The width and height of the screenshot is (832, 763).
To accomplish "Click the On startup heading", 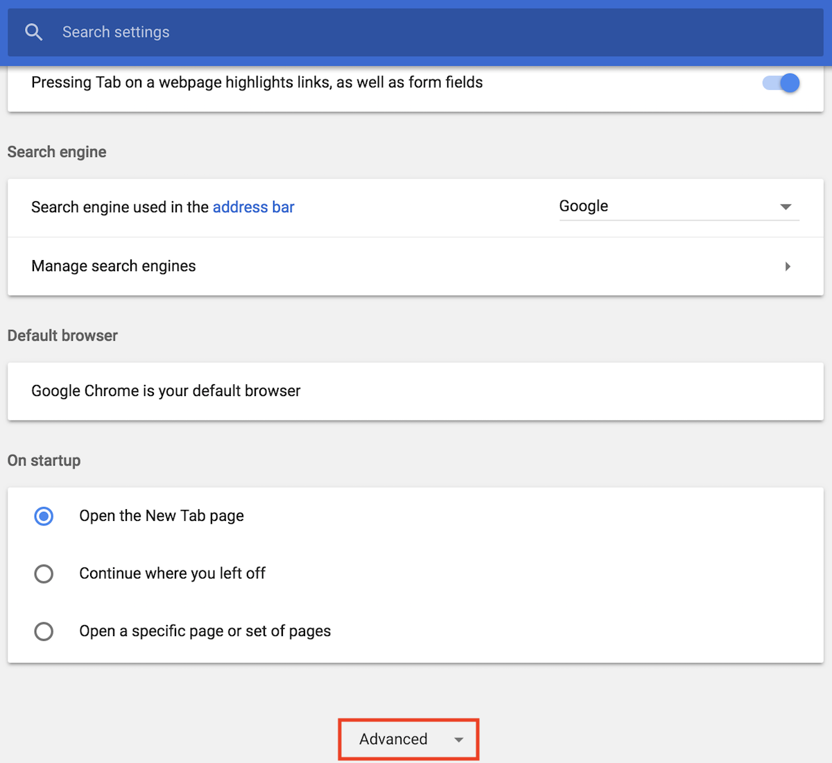I will [44, 461].
